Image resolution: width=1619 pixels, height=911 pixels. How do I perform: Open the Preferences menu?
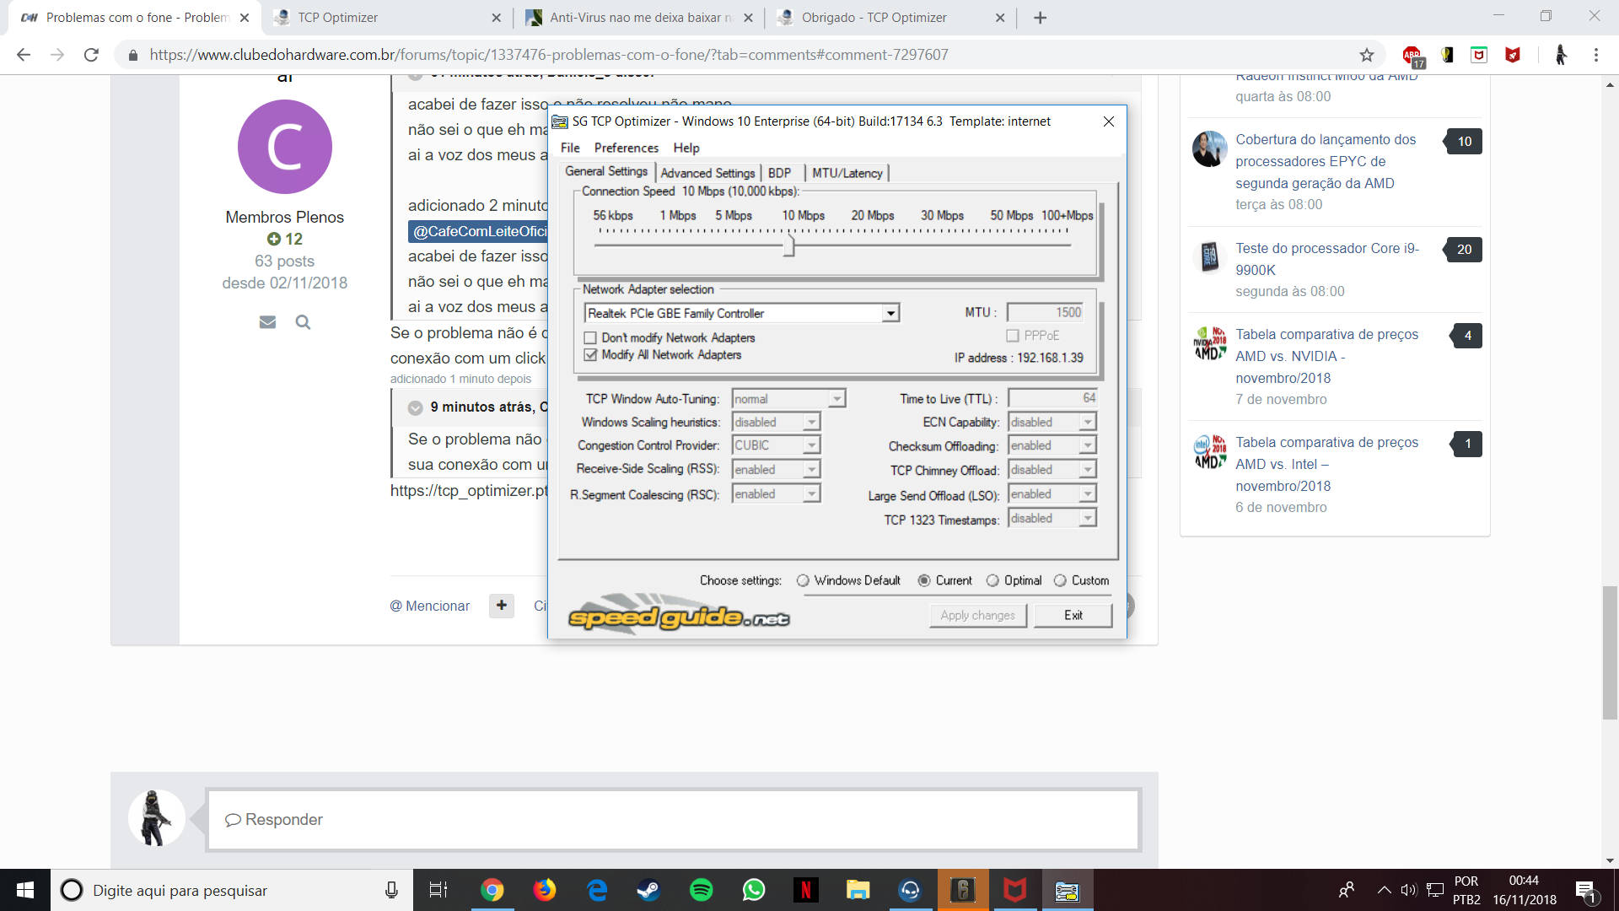click(x=627, y=148)
